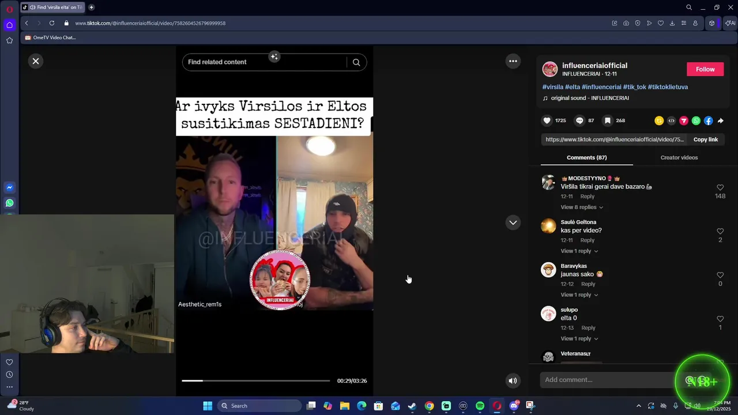This screenshot has height=415, width=738.
Task: Go to the next video
Action: point(513,222)
